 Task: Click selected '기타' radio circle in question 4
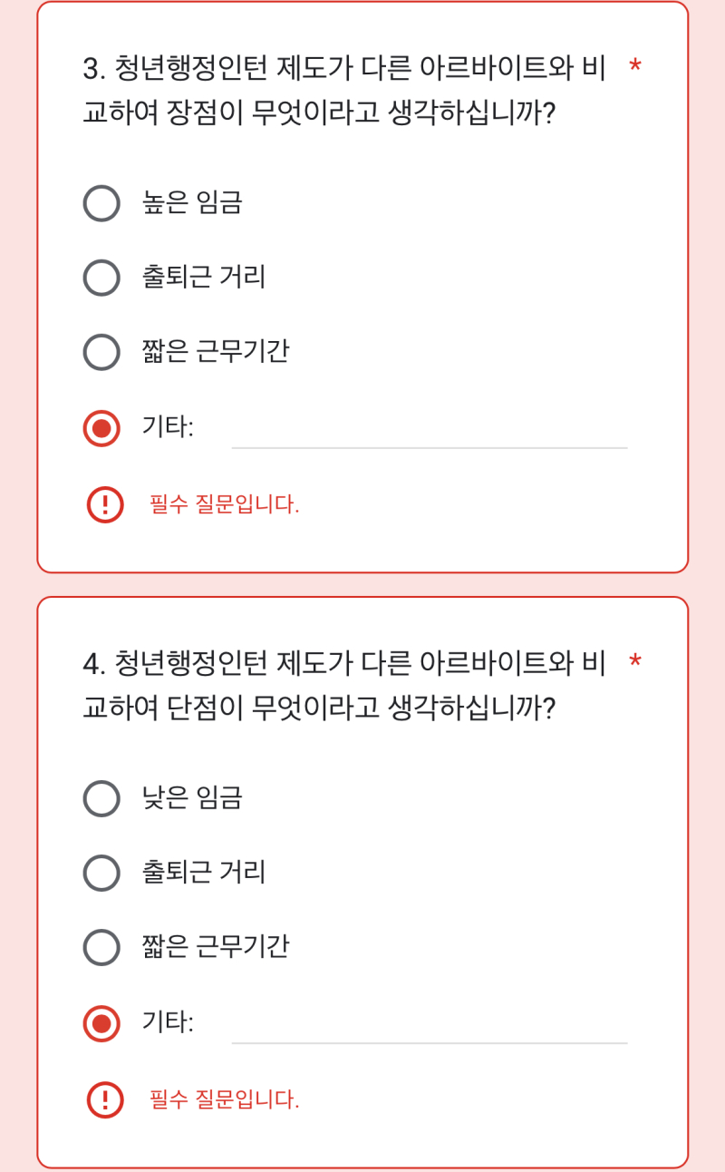[101, 1024]
